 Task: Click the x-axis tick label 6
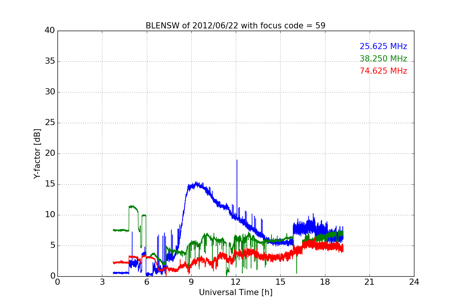(146, 282)
